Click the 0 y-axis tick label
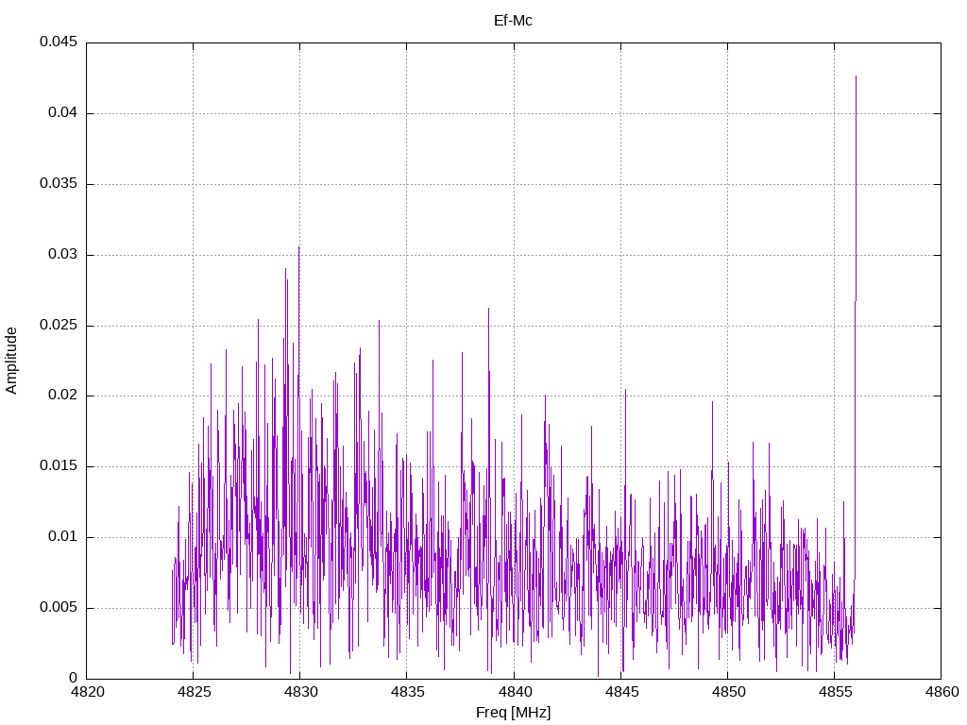The width and height of the screenshot is (967, 725). (74, 678)
